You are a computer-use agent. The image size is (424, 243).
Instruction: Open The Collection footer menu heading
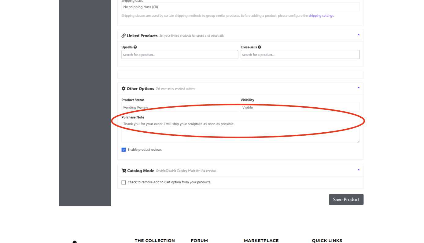155,241
